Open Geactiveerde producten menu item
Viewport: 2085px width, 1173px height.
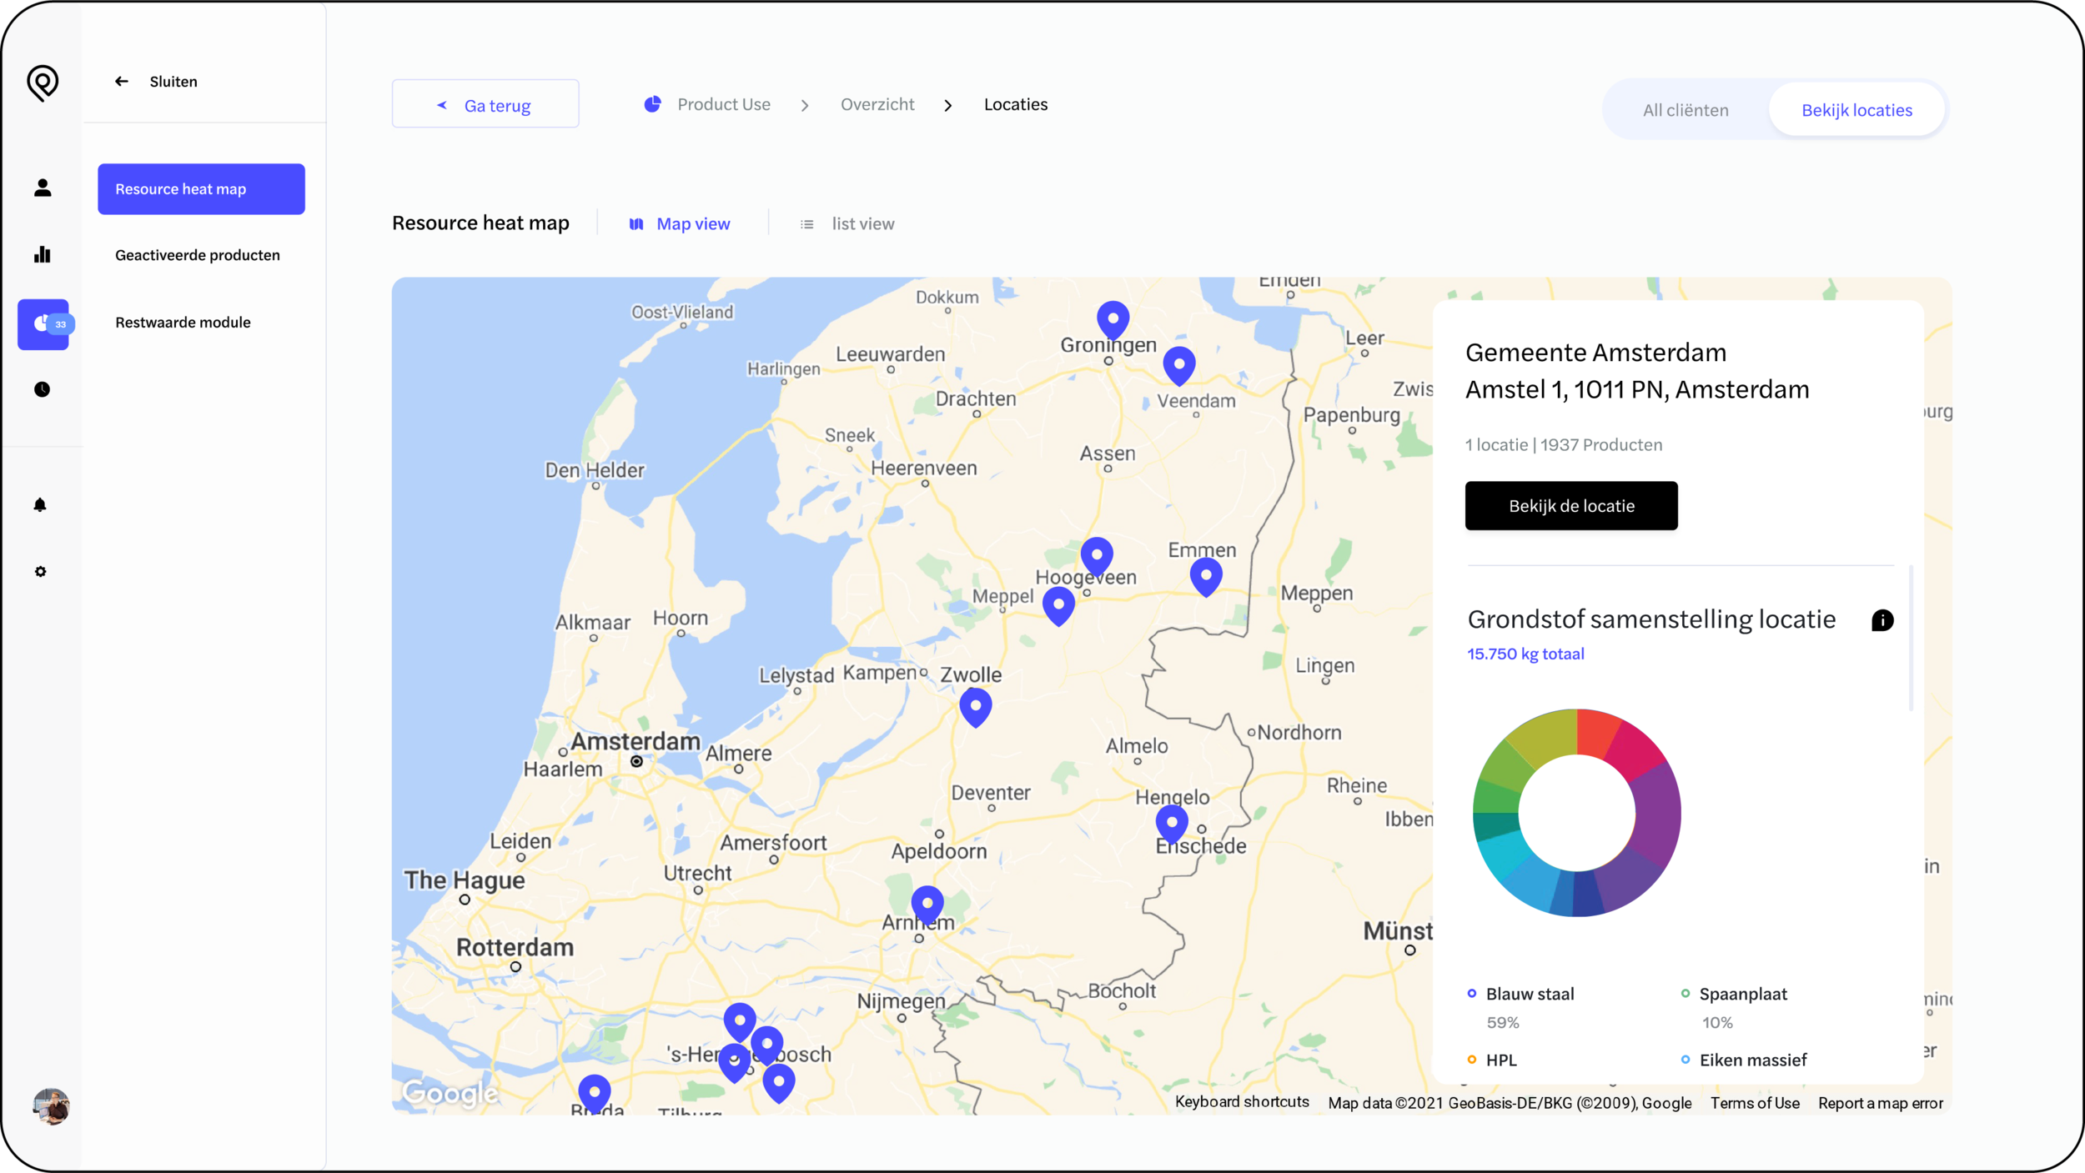(198, 255)
